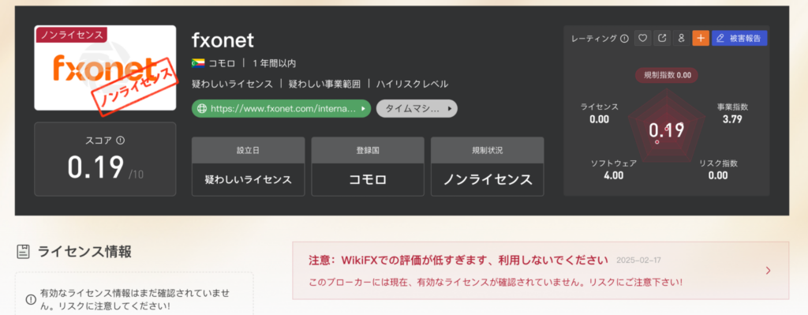Click the orange plus button
808x315 pixels.
click(x=701, y=38)
